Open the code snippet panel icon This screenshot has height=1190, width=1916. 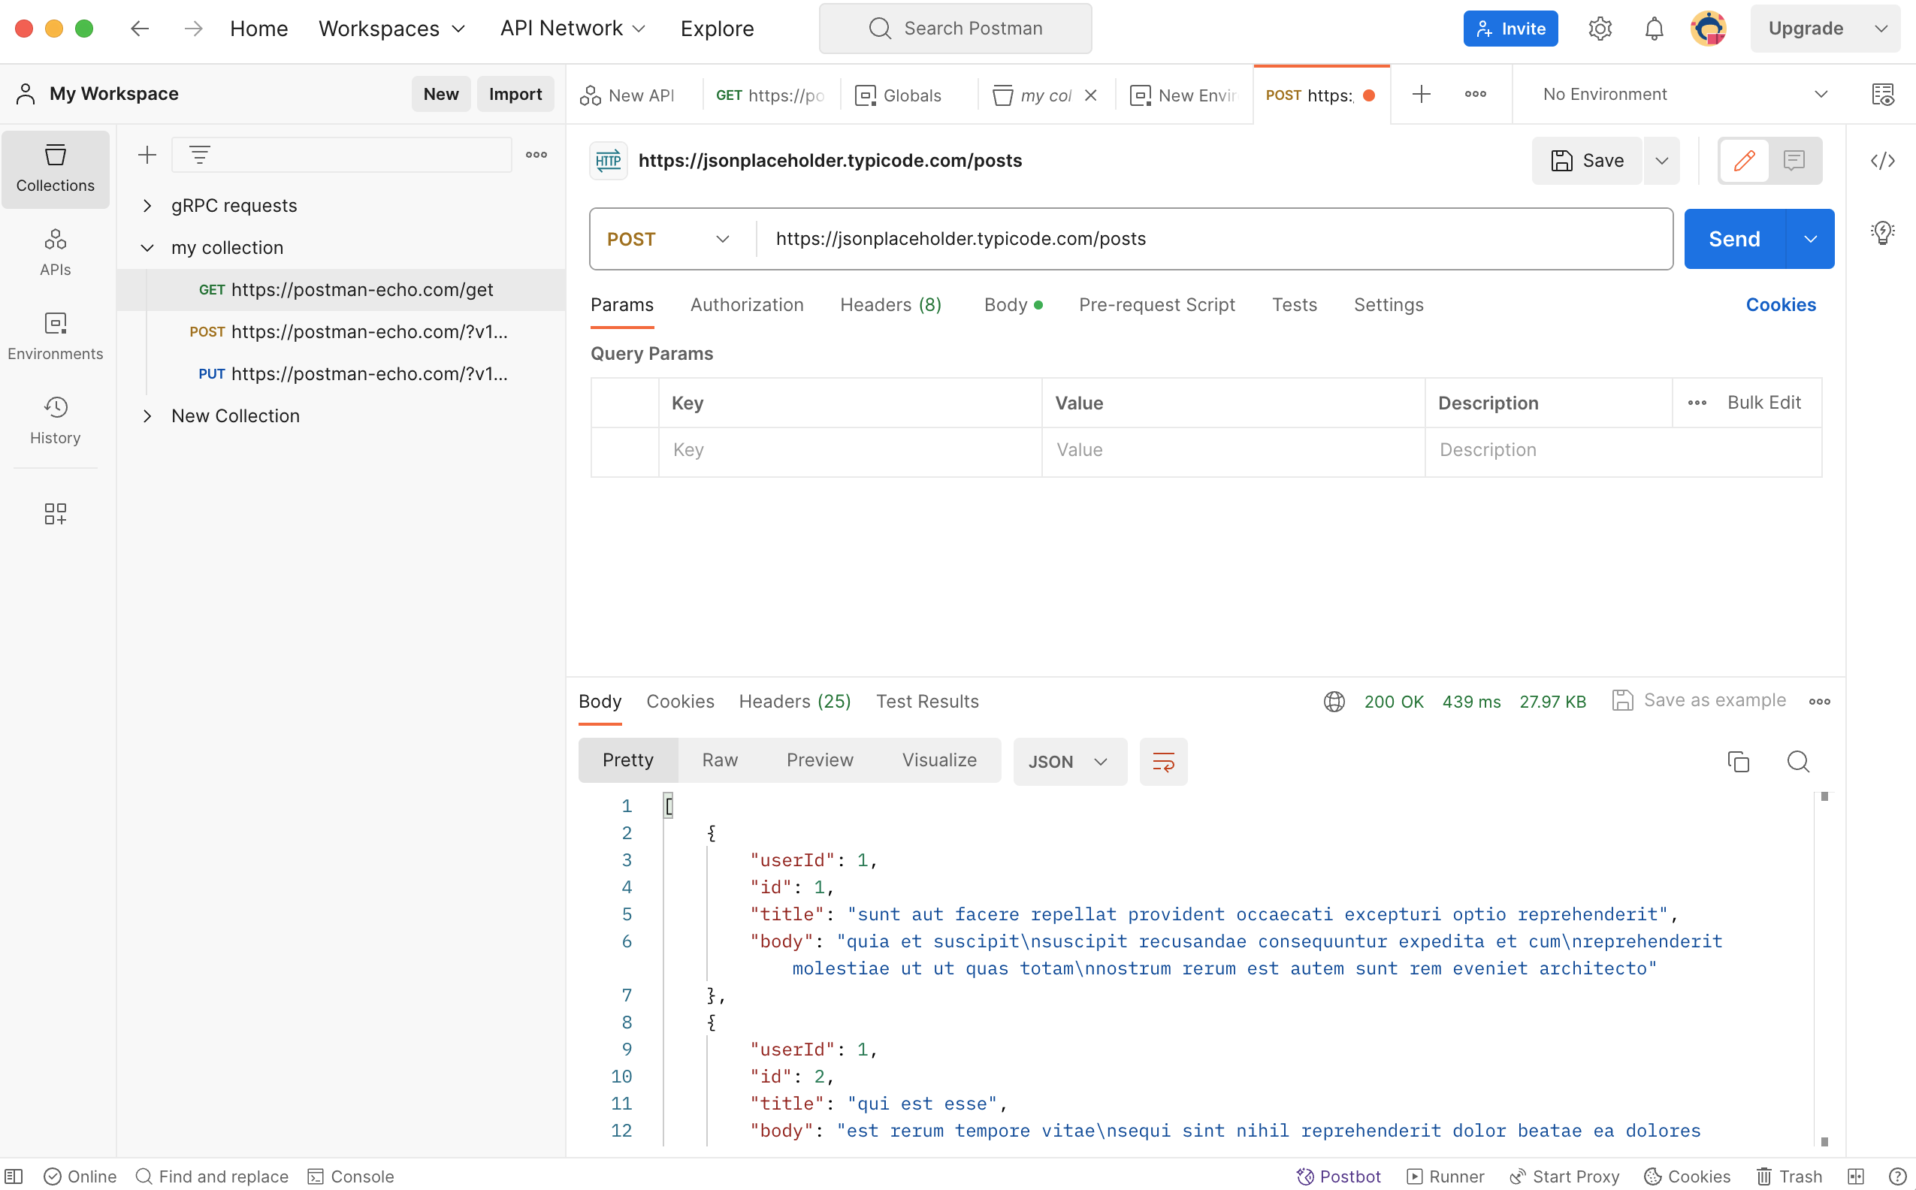1882,161
